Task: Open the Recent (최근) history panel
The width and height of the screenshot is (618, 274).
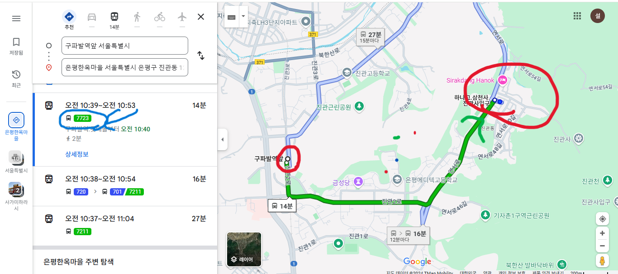Action: click(x=16, y=79)
